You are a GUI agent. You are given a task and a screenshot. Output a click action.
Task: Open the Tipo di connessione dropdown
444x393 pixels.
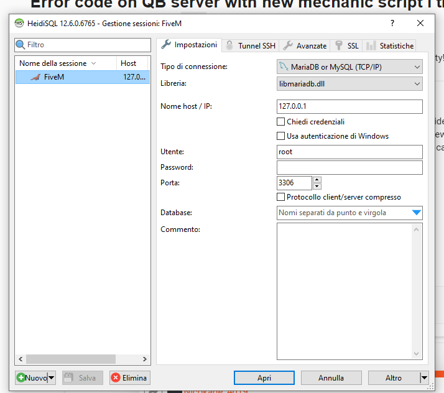pyautogui.click(x=349, y=67)
